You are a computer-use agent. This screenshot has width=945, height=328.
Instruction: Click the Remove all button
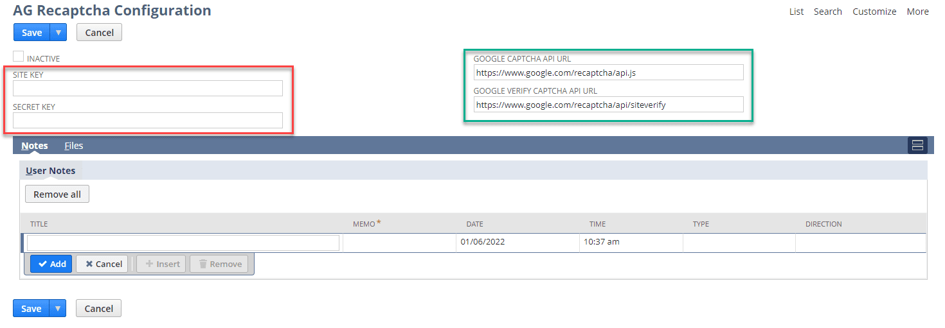[x=57, y=194]
